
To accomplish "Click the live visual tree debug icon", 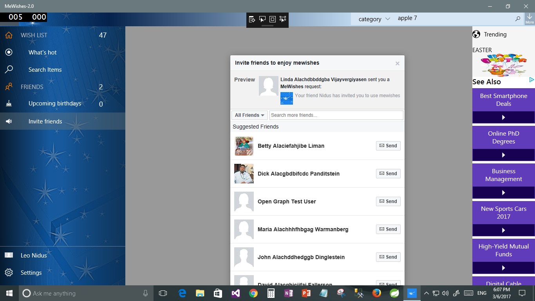I will tap(252, 19).
